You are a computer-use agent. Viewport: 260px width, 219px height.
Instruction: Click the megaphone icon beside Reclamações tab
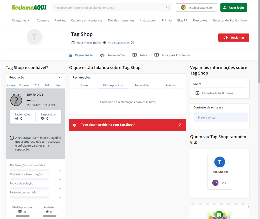click(x=102, y=55)
